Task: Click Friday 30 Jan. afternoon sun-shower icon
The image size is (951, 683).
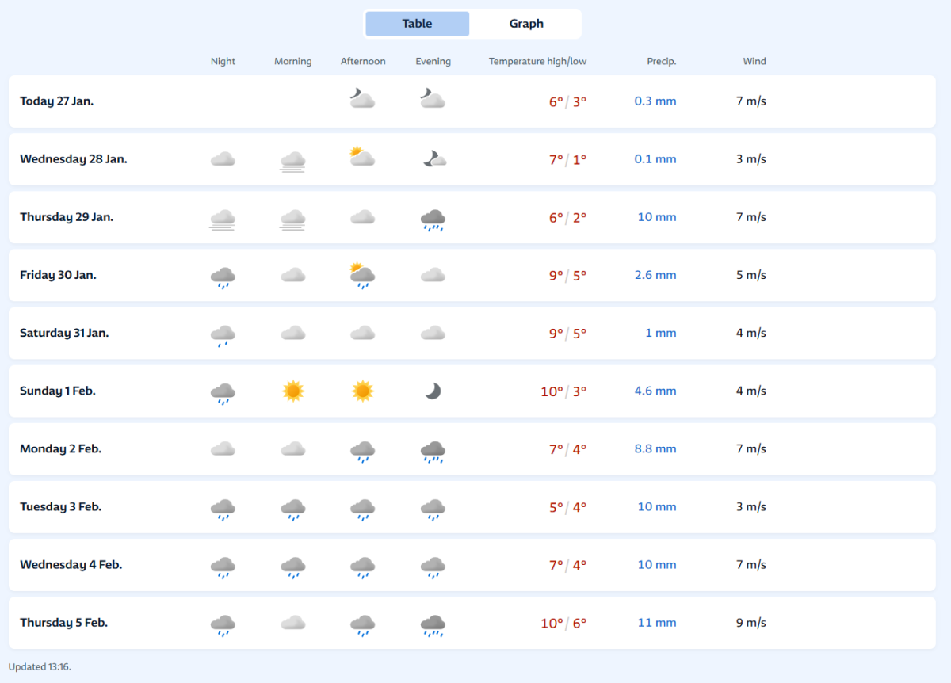Action: click(x=362, y=276)
